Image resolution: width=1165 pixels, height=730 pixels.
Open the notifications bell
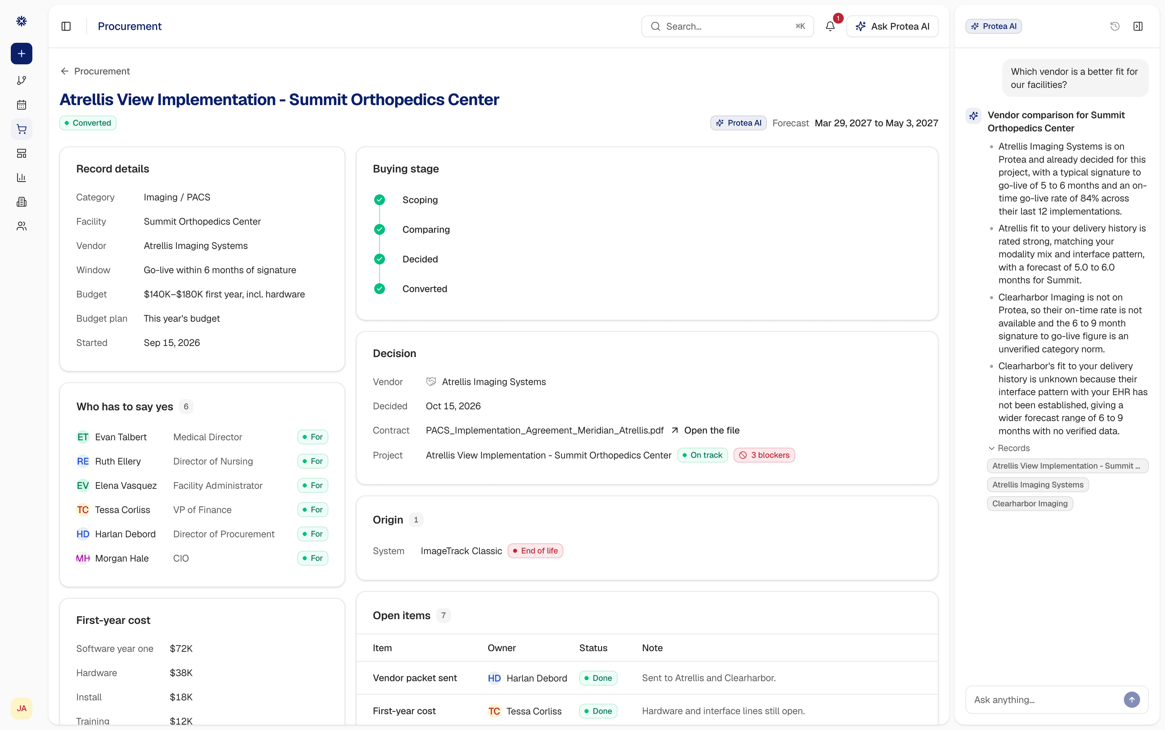click(830, 27)
